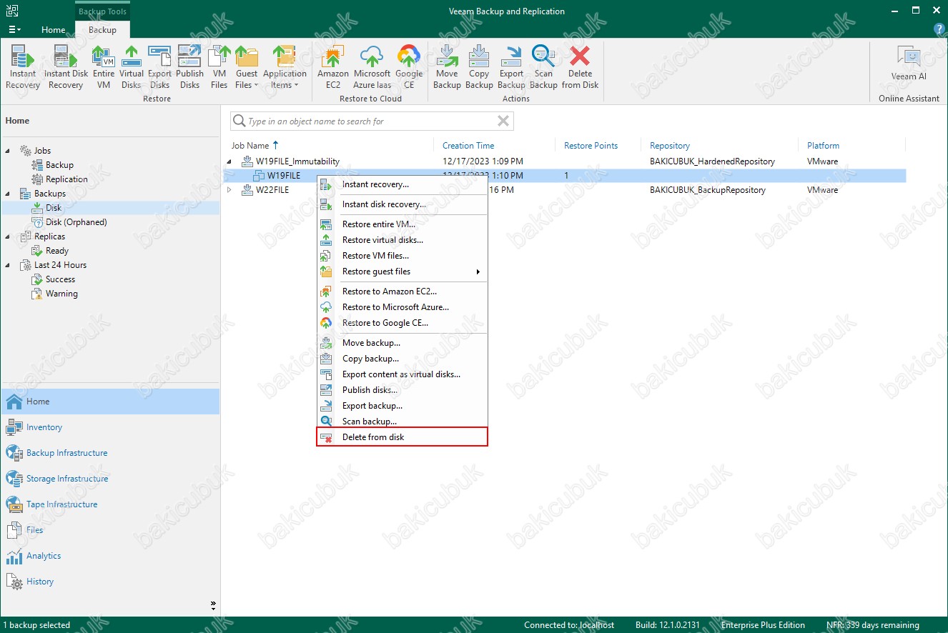Choose Restore to Google CE entry
This screenshot has height=633, width=948.
[402, 323]
